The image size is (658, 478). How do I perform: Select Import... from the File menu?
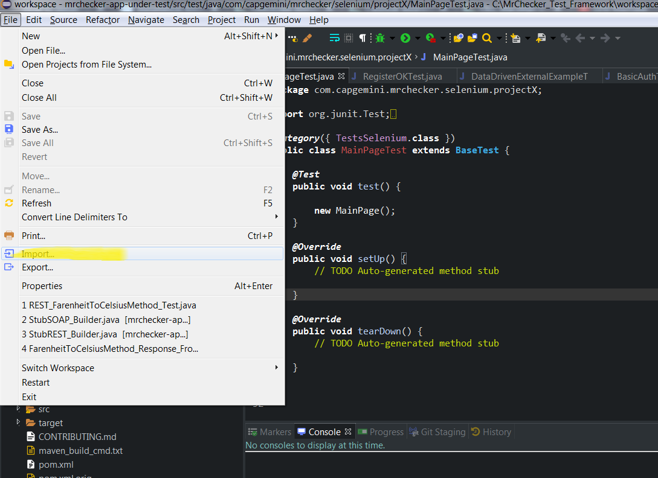pyautogui.click(x=38, y=253)
